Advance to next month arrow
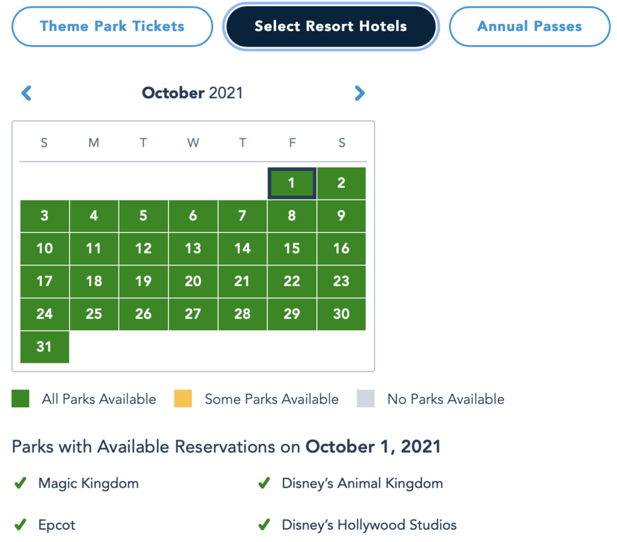 [x=359, y=93]
